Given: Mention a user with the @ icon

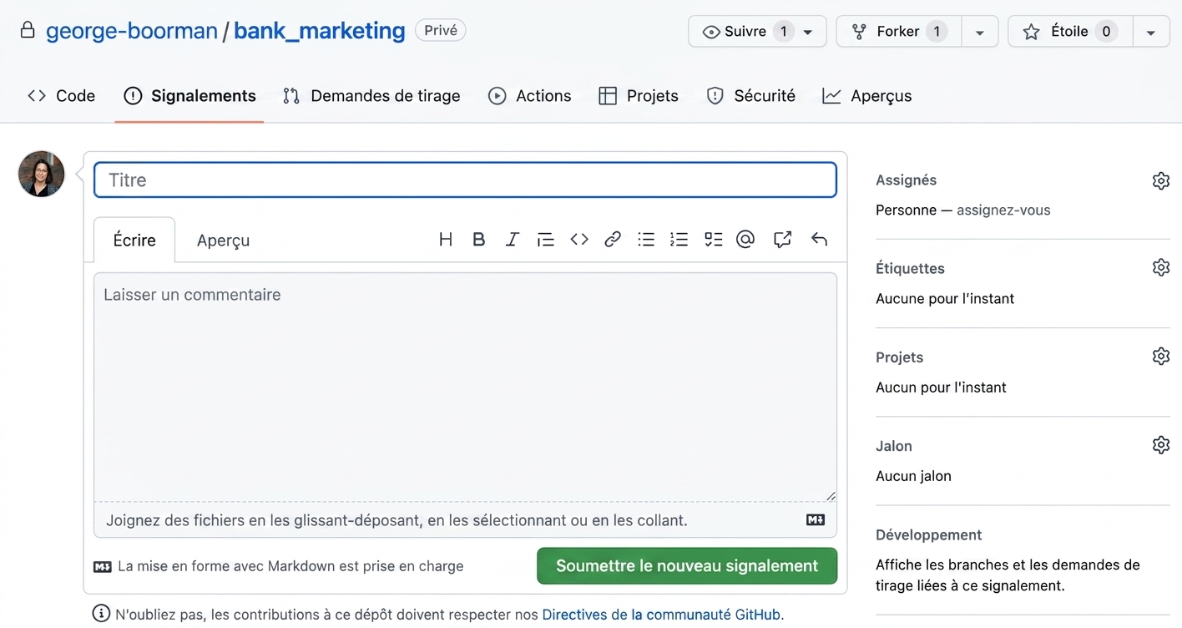Looking at the screenshot, I should click(745, 240).
